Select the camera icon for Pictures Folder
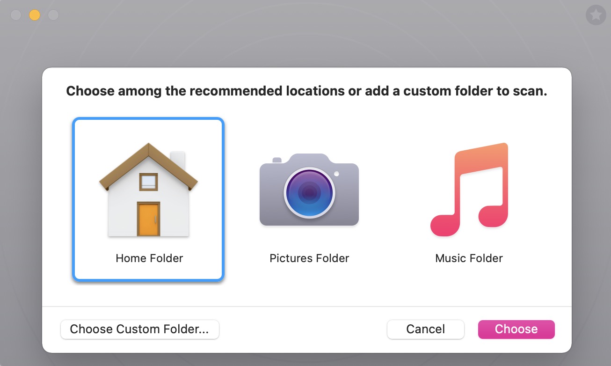This screenshot has height=366, width=611. pyautogui.click(x=309, y=190)
